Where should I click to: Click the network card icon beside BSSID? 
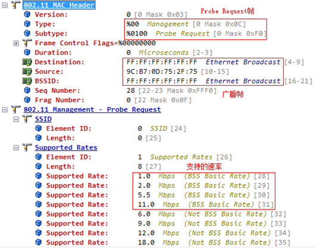[x=27, y=81]
